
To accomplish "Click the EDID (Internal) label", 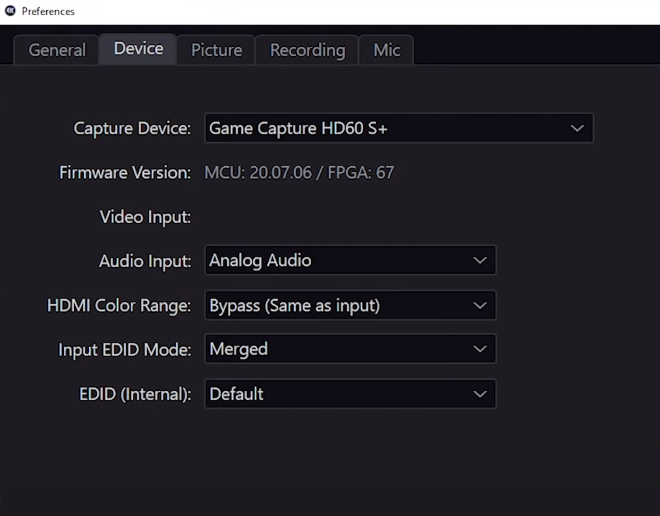I will click(135, 394).
